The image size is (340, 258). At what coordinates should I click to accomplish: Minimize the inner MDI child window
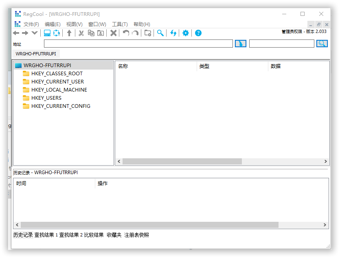[x=311, y=24]
